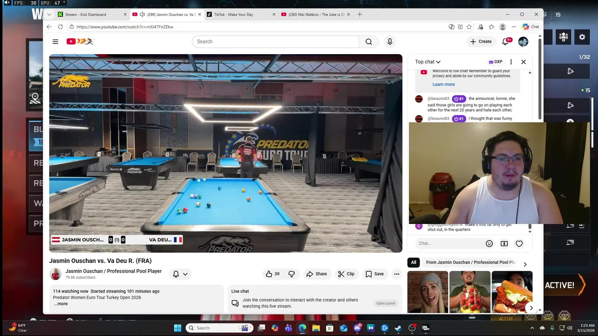This screenshot has width=598, height=336.
Task: Switch to the Stream - Kick Dashboard tab
Action: coord(92,14)
